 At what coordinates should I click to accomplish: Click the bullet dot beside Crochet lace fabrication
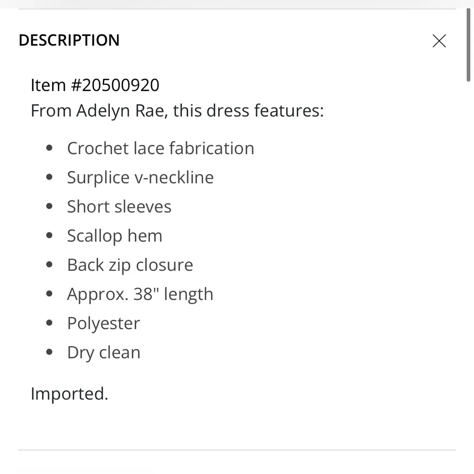click(x=50, y=149)
